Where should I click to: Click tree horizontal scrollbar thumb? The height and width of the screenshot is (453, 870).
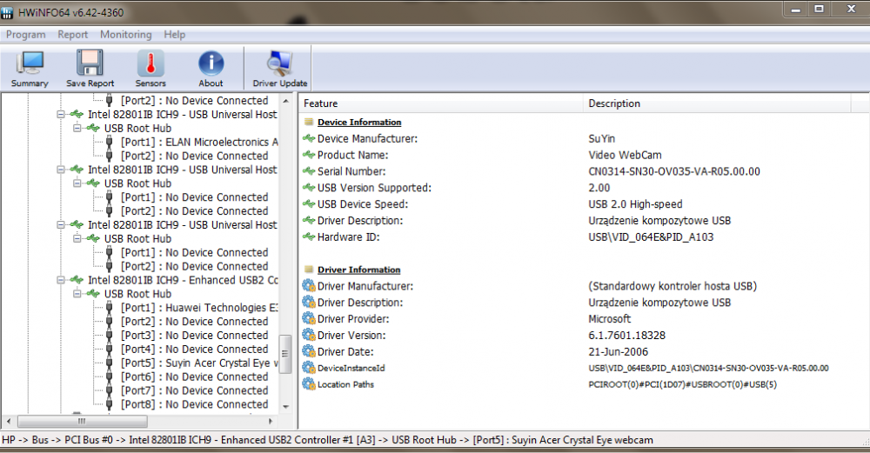tap(82, 422)
